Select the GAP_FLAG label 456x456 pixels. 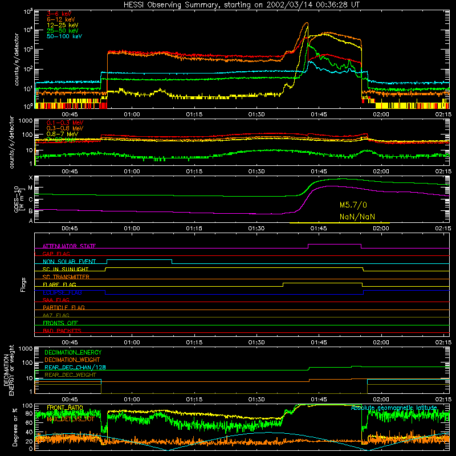tap(56, 254)
